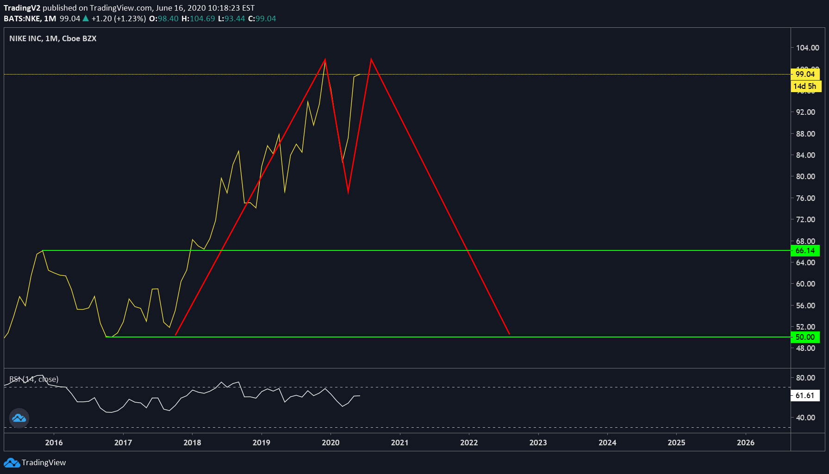Click the 64.00 price scale label
Viewport: 829px width, 474px height.
(x=805, y=262)
